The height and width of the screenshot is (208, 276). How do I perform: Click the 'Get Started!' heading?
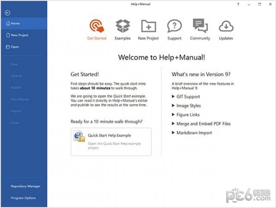(85, 74)
